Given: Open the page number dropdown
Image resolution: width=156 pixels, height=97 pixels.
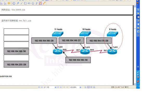Looking at the screenshot, I should (x=56, y=87).
